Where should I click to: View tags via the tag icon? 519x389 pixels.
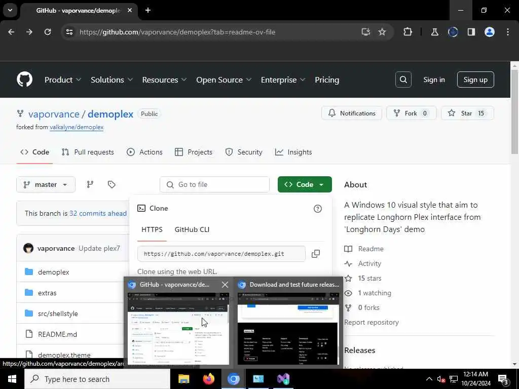[x=112, y=184]
